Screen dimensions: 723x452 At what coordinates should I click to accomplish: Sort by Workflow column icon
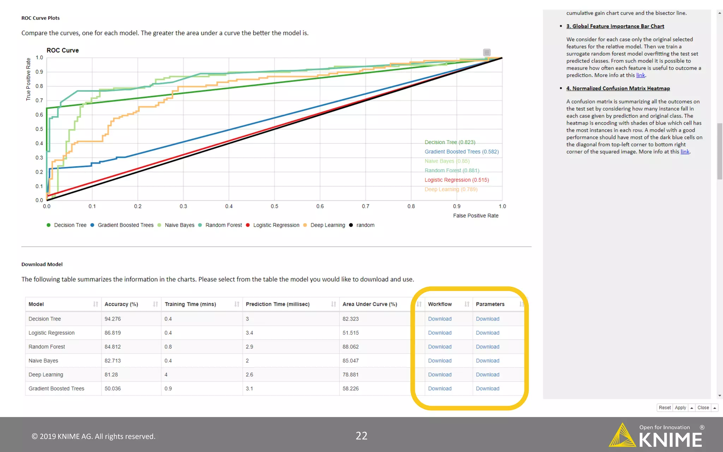click(467, 304)
